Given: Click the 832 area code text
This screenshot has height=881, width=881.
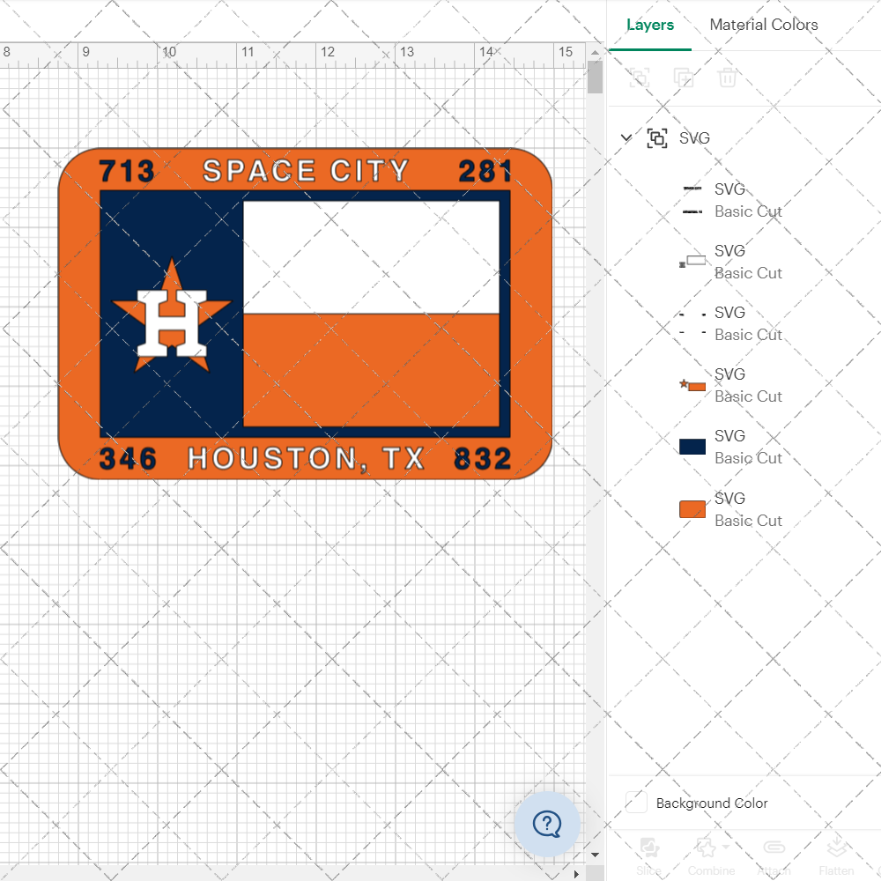Looking at the screenshot, I should 483,458.
